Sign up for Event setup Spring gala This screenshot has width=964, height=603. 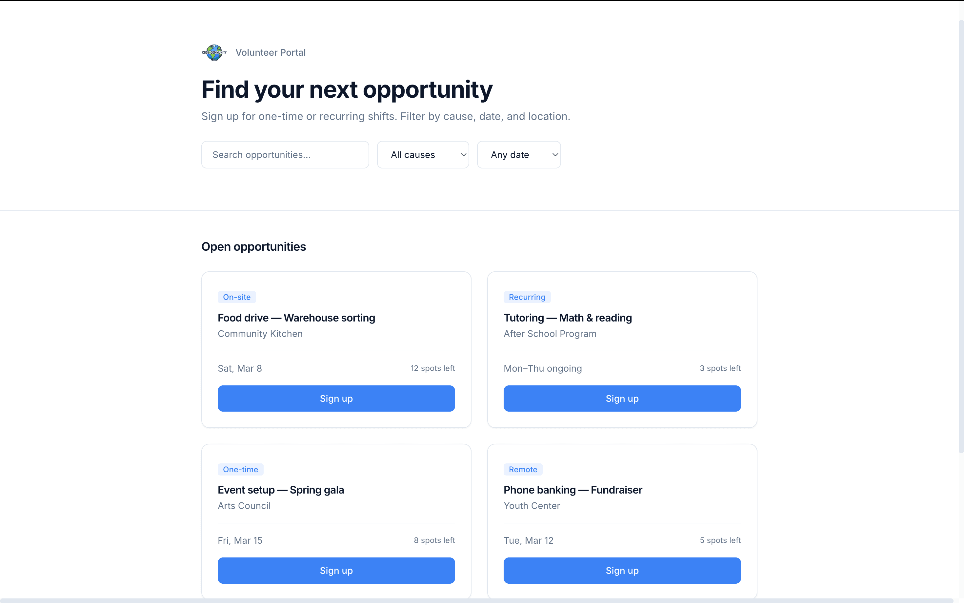(336, 570)
